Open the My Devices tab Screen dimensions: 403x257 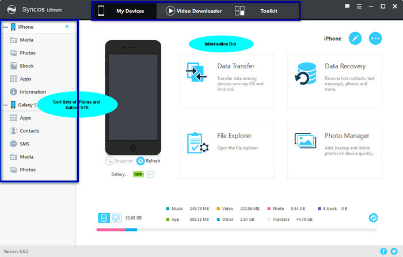click(124, 11)
